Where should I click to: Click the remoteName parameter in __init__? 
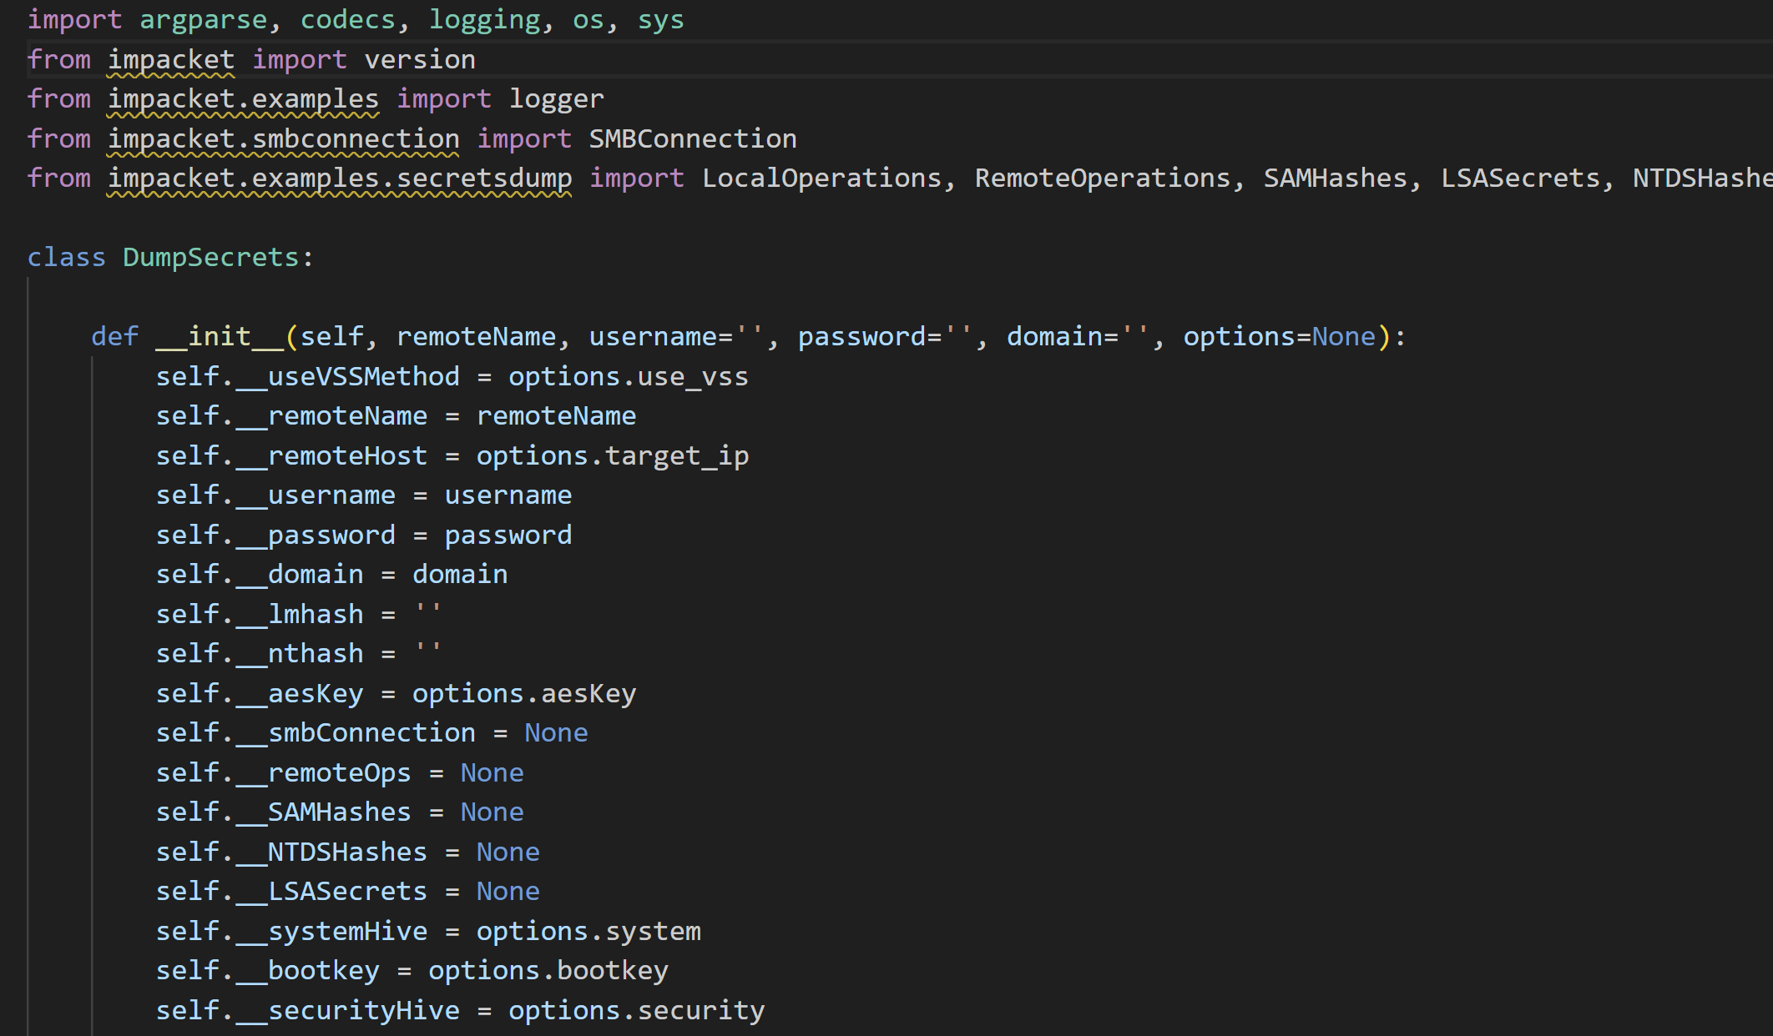(476, 336)
